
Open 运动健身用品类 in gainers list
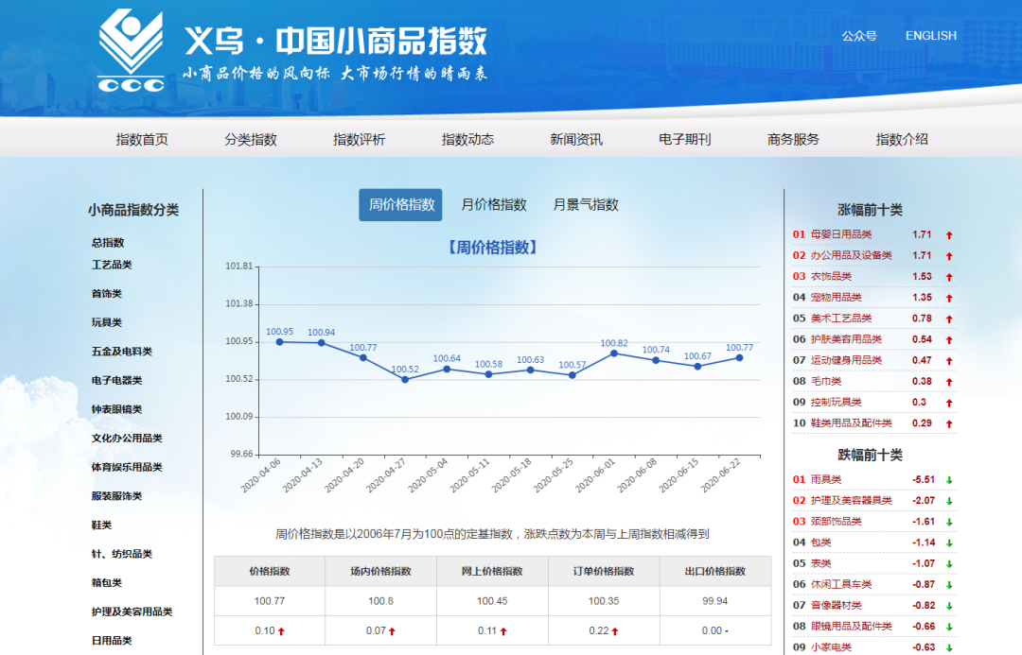846,360
